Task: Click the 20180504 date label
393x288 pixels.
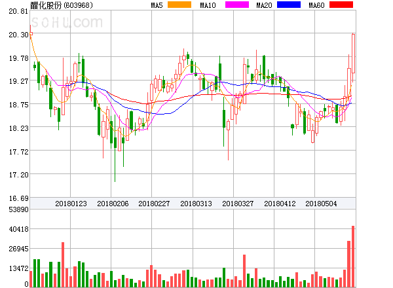Action: point(321,204)
